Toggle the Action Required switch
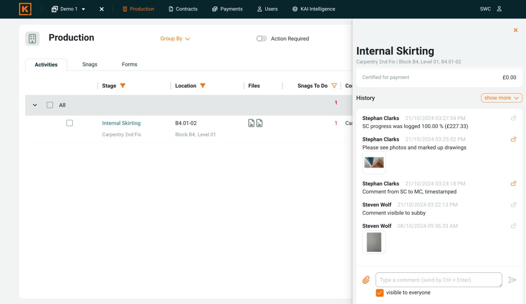 pos(261,39)
